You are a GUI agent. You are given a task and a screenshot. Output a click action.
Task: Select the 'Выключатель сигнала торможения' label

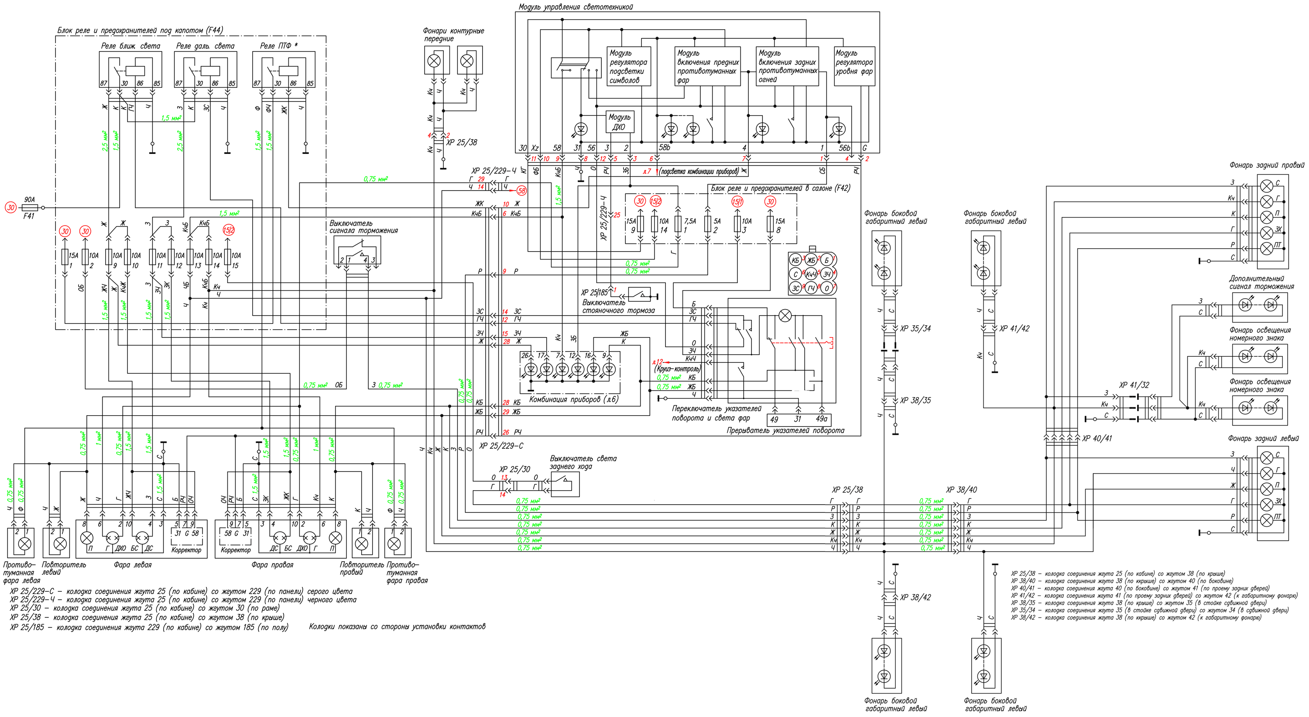pos(363,227)
